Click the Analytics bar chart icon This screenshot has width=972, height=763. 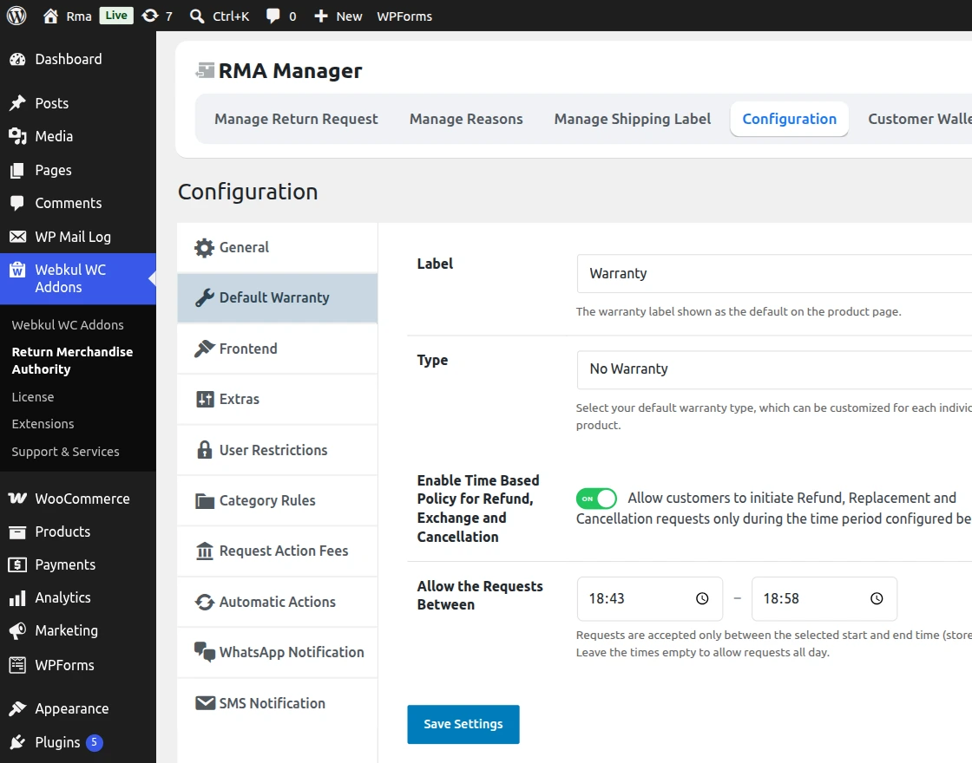click(x=17, y=597)
